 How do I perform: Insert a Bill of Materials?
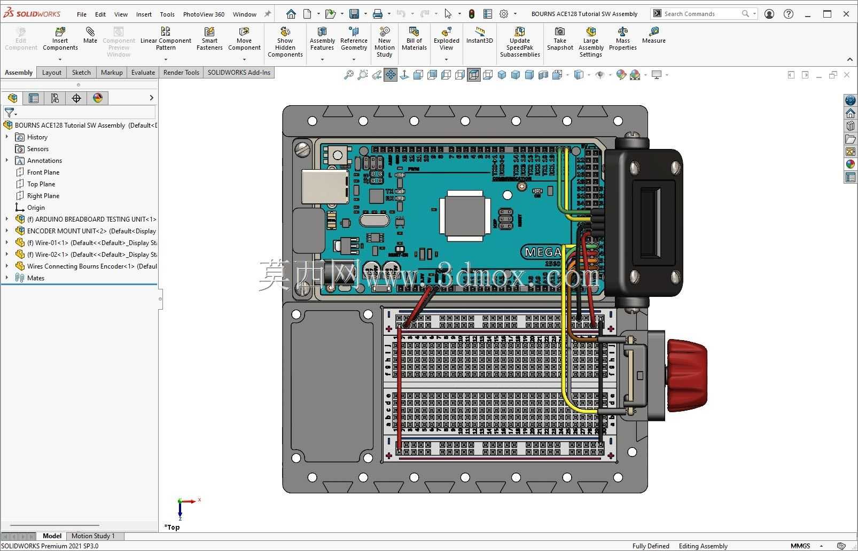click(414, 38)
